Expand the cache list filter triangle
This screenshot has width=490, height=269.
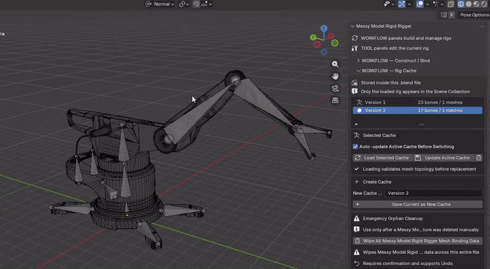pos(356,124)
